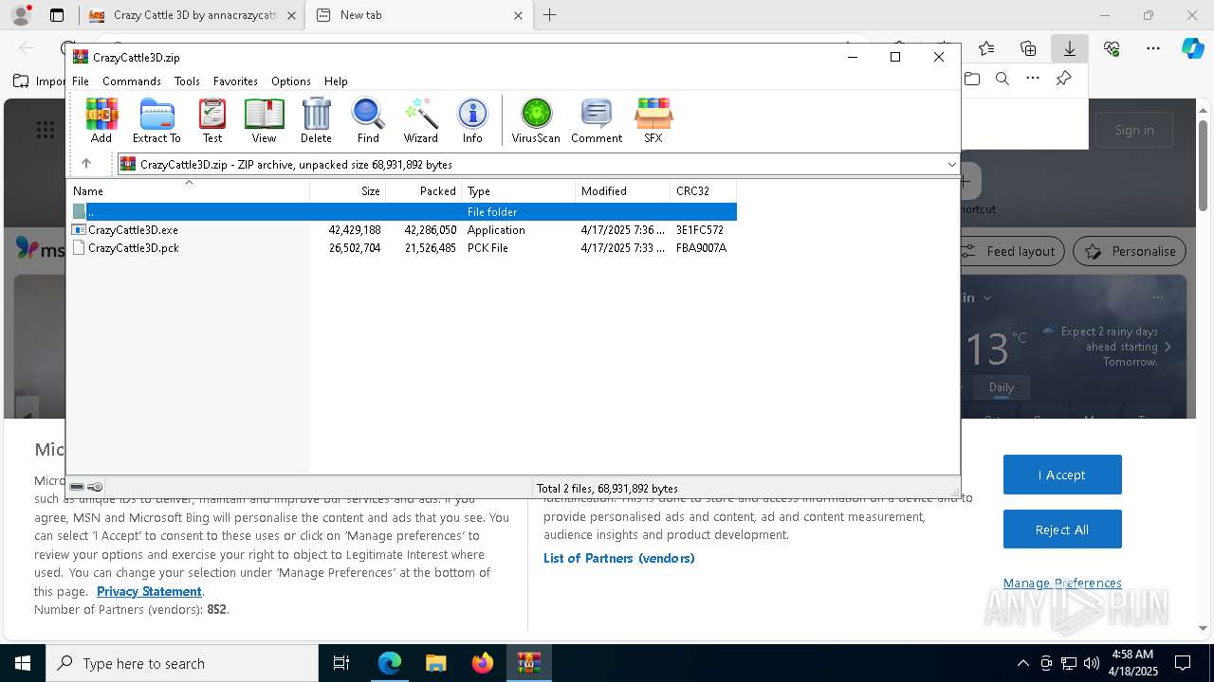
Task: Start VirusScan on the archive
Action: click(x=536, y=120)
